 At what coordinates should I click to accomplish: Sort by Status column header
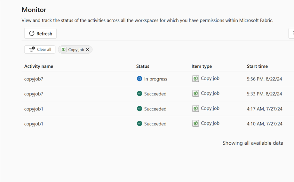click(x=143, y=66)
